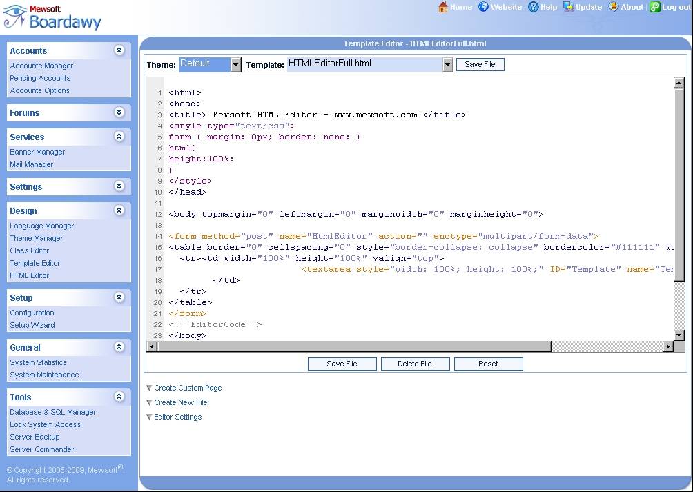Click the Website globe icon
Screen dimensions: 693x492
tap(483, 7)
